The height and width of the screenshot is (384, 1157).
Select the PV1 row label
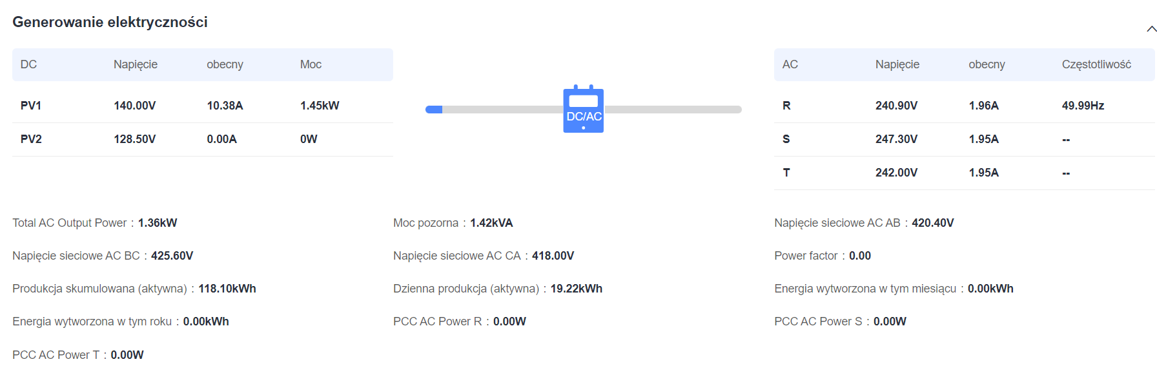(31, 106)
